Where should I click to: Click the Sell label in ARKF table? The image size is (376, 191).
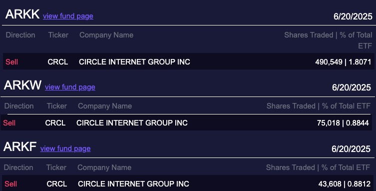[x=11, y=184]
